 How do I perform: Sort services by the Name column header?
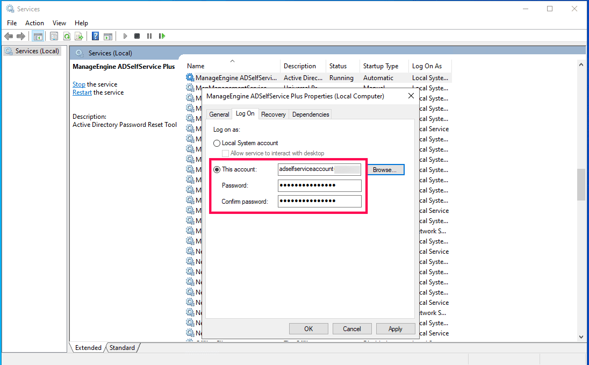(x=233, y=66)
